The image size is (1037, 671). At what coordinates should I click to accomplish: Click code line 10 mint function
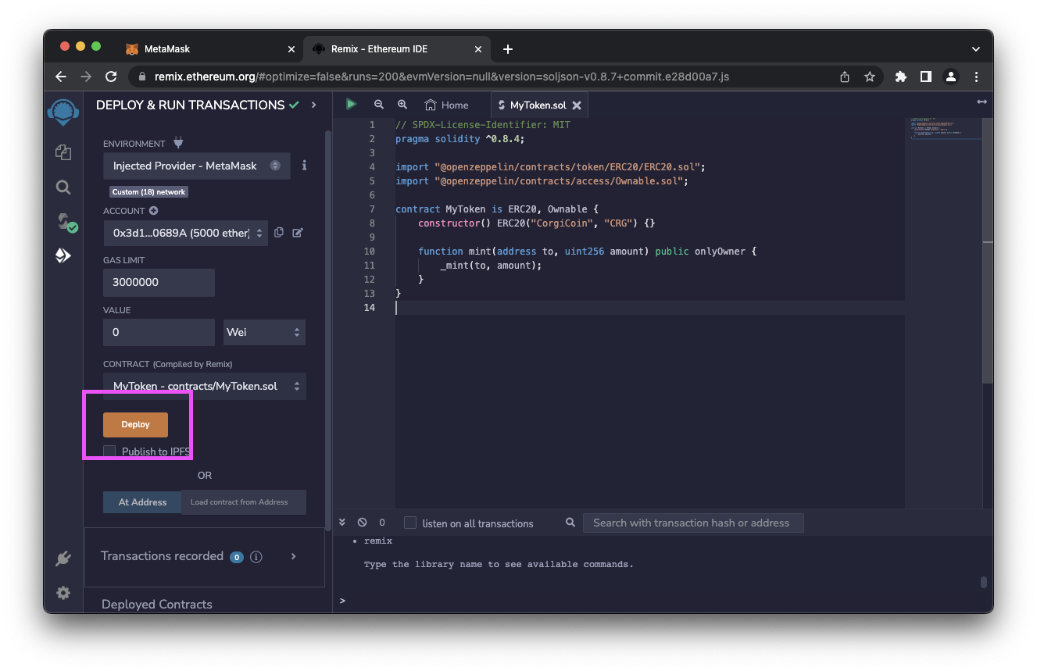tap(587, 251)
